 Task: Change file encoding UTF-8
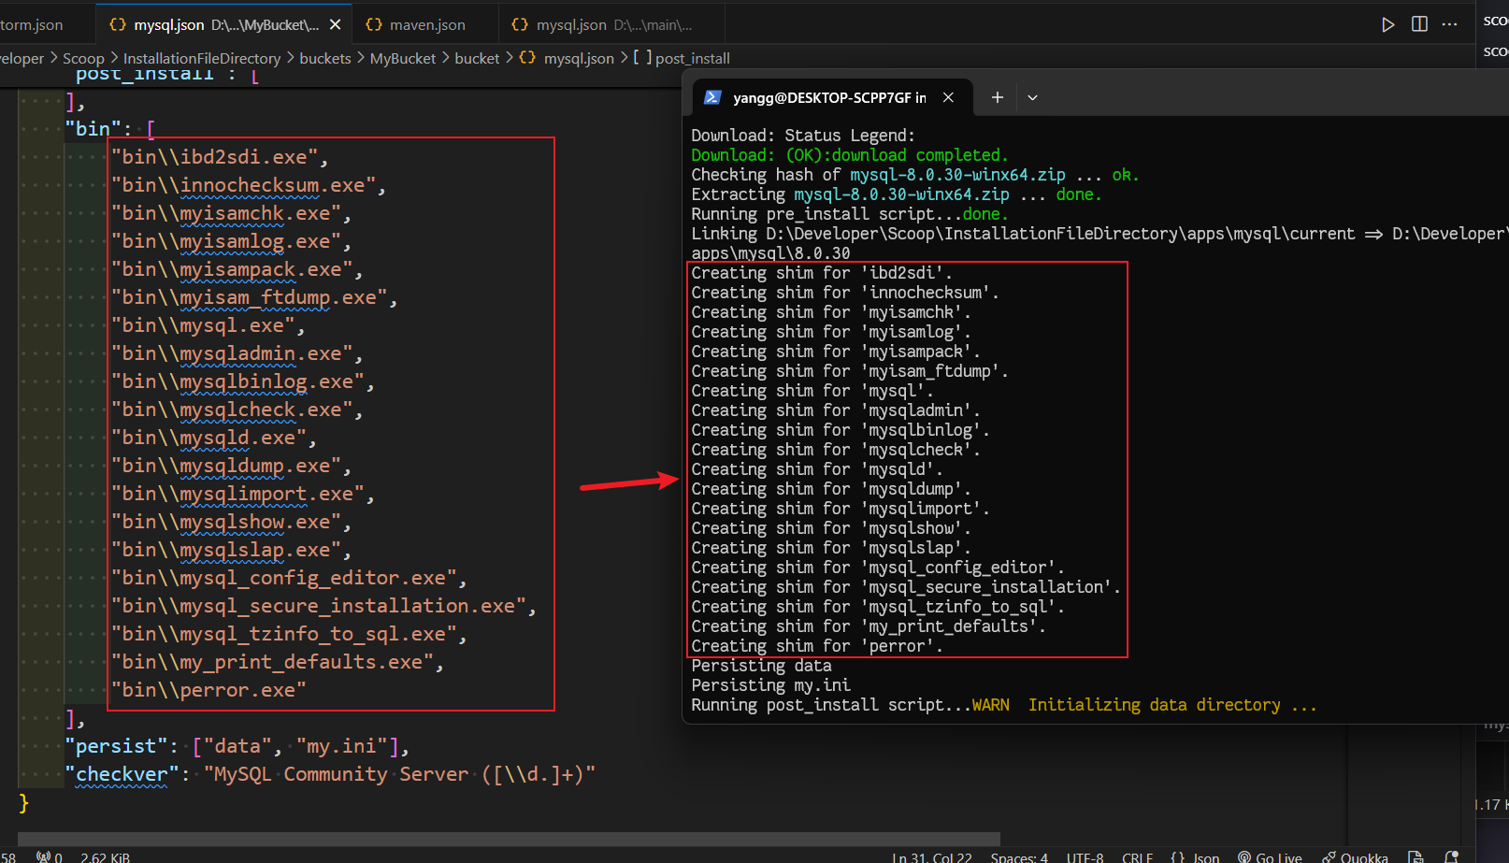(1085, 857)
